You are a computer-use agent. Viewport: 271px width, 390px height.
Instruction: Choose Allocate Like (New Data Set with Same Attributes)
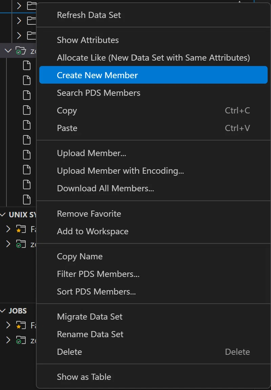click(x=153, y=58)
